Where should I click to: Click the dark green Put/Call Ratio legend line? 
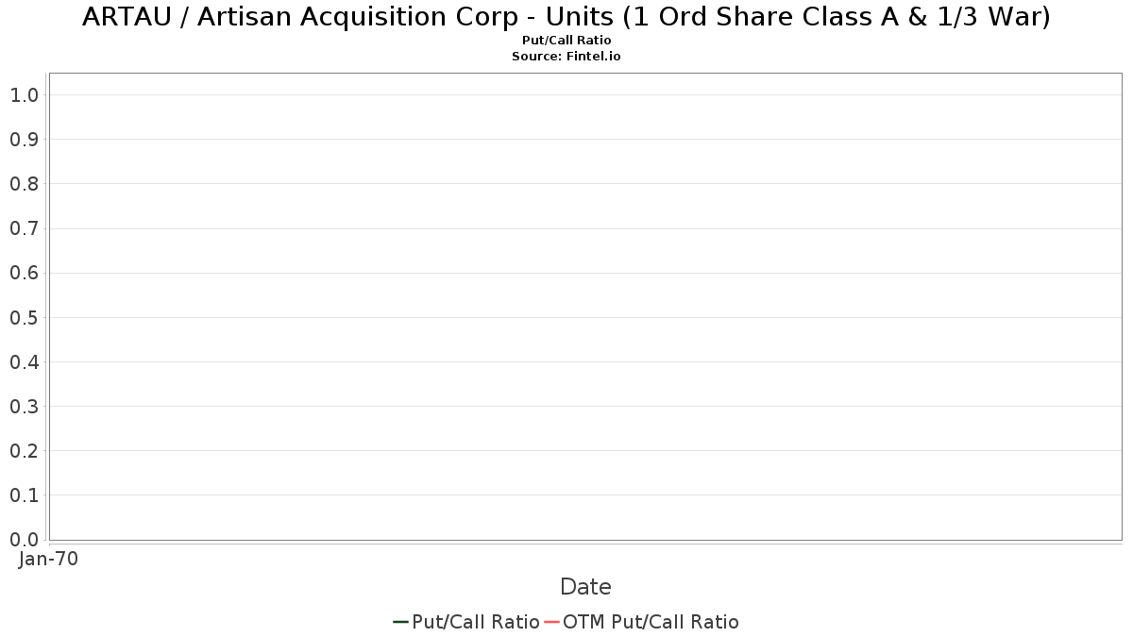[400, 622]
